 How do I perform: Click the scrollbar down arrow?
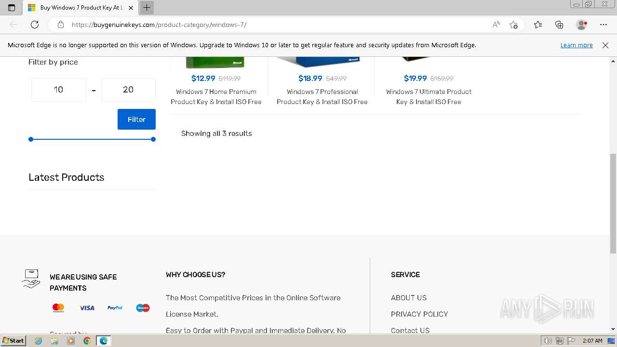pyautogui.click(x=613, y=329)
